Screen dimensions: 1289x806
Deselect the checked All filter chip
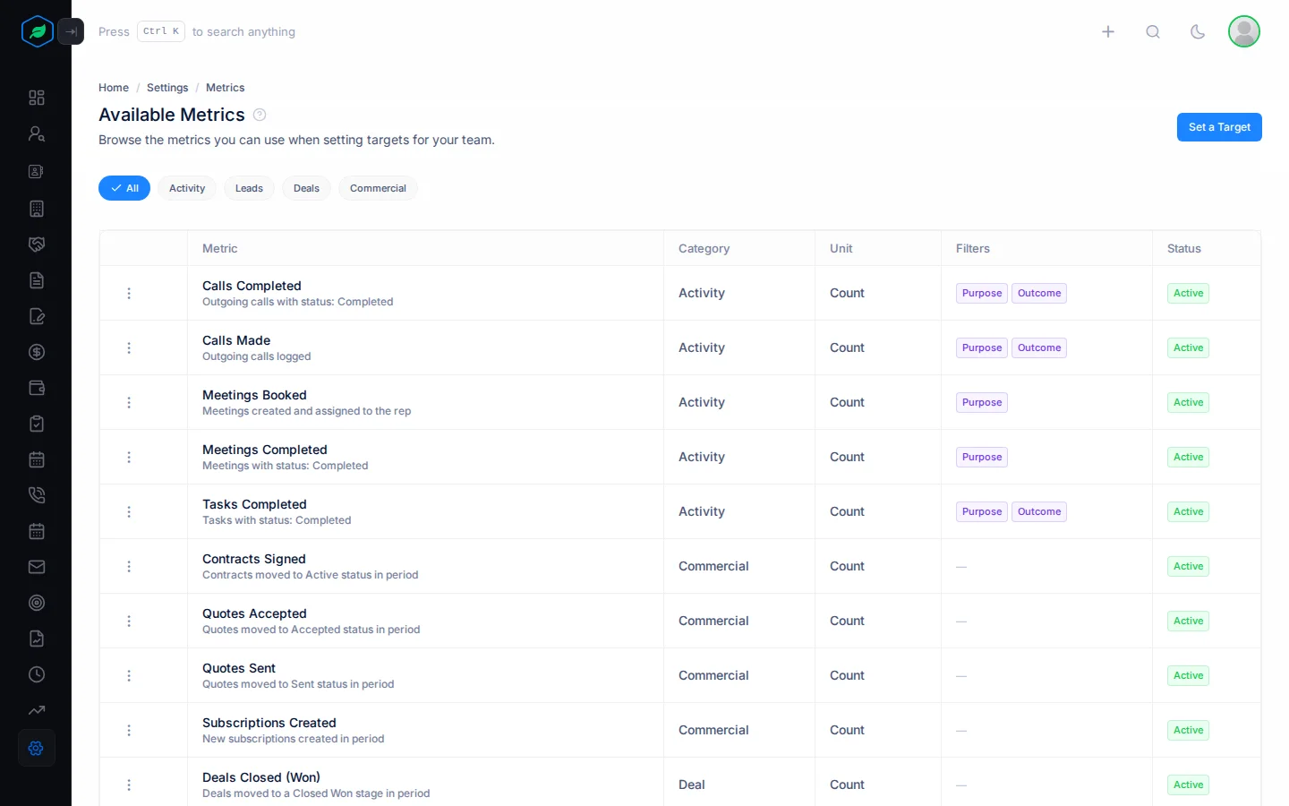point(124,188)
